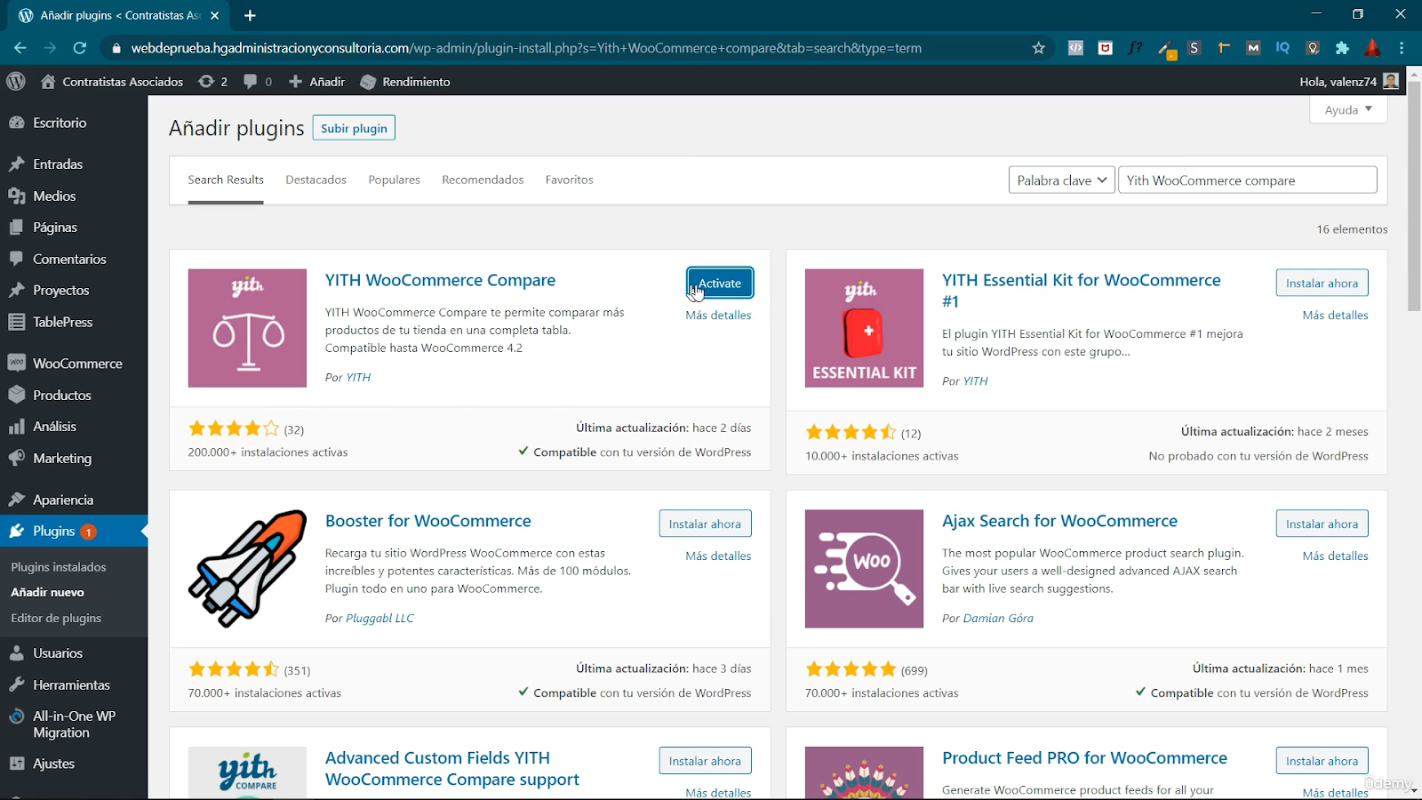This screenshot has height=800, width=1422.
Task: Switch to the Destacados tab
Action: tap(316, 180)
